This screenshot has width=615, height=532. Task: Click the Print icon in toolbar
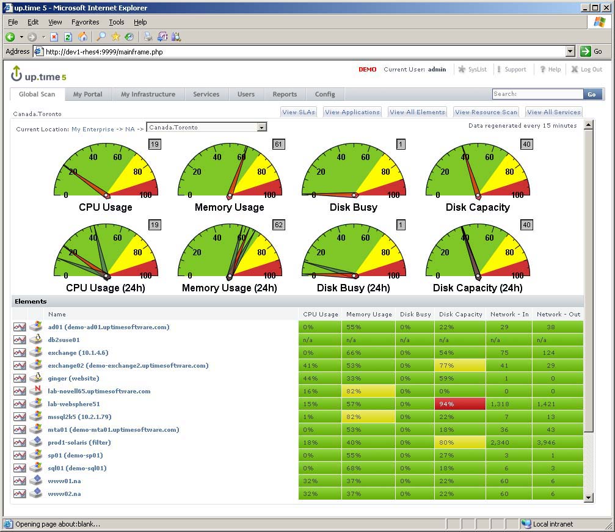tap(148, 37)
